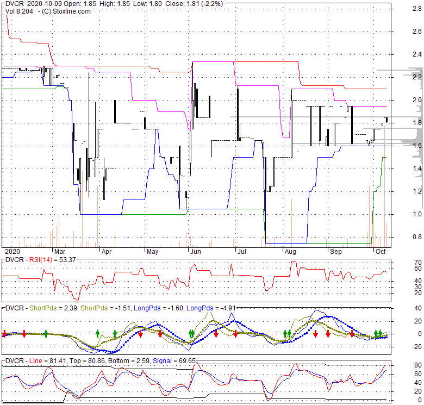
Task: Jump to the Jun label on the time axis
Action: 196,252
